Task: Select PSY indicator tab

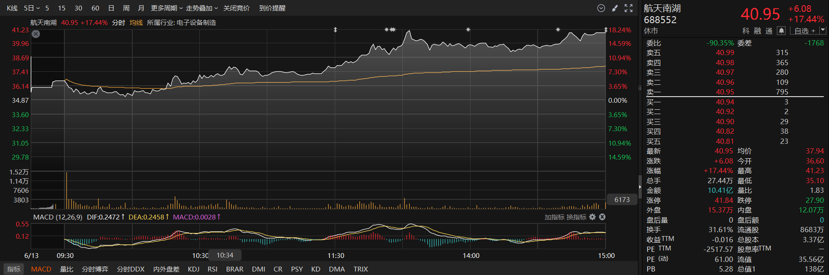Action: point(297,269)
